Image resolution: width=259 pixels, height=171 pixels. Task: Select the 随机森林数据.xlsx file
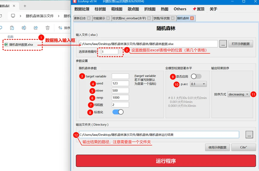21,45
